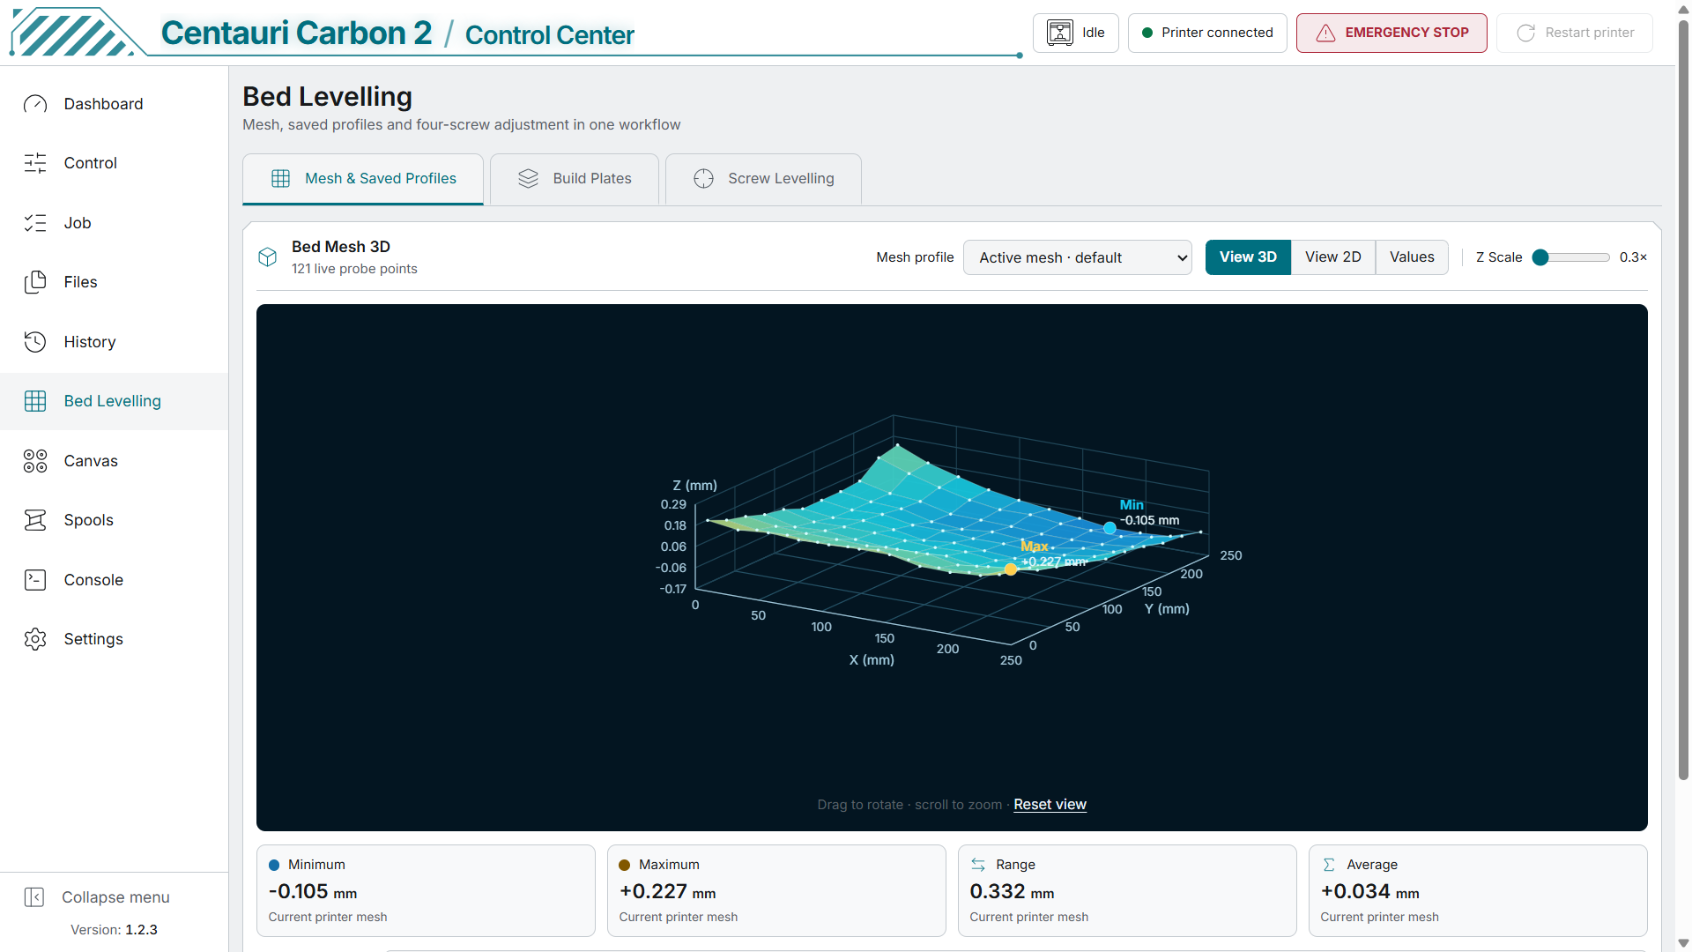Image resolution: width=1692 pixels, height=952 pixels.
Task: Click the Reset view link
Action: click(x=1050, y=805)
